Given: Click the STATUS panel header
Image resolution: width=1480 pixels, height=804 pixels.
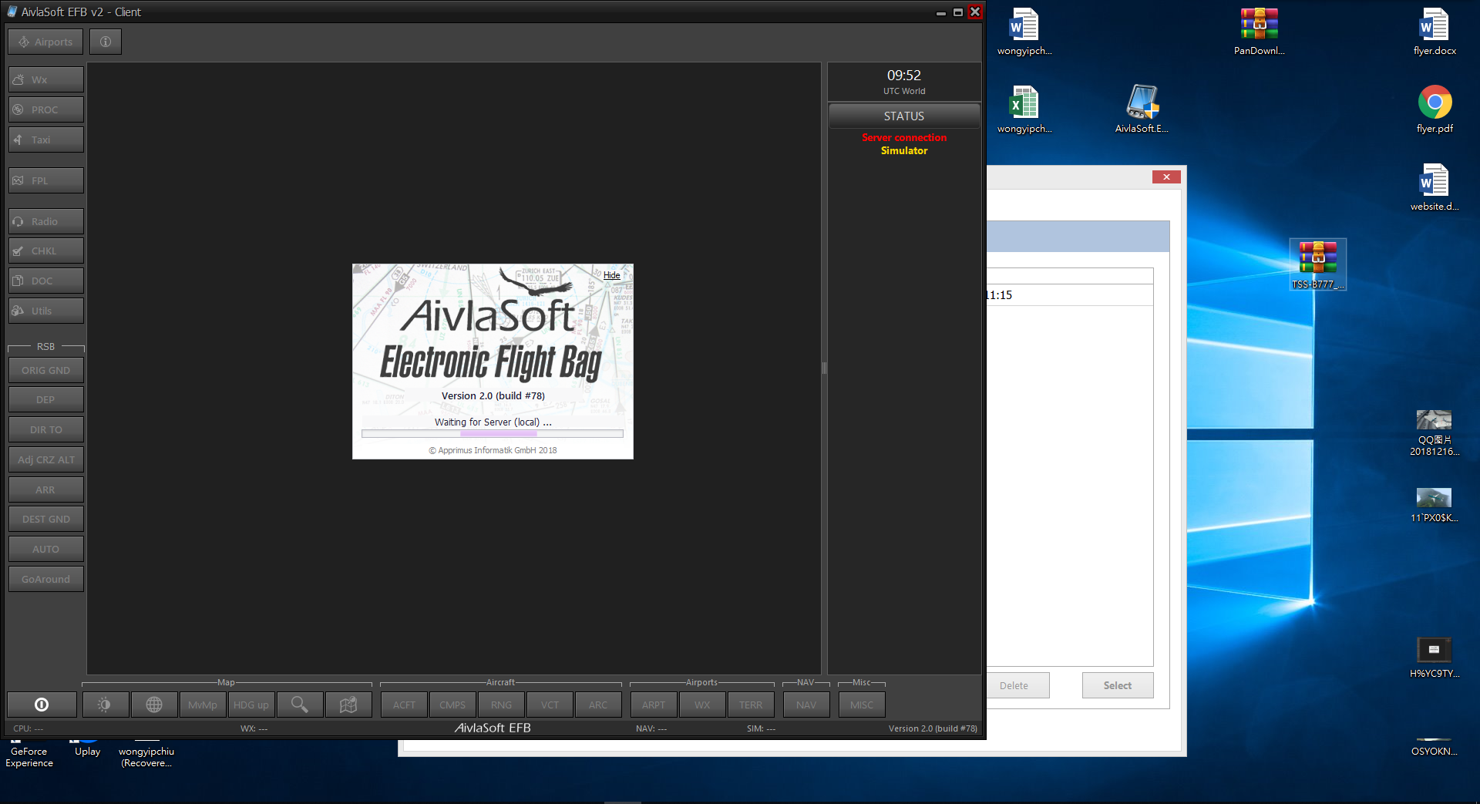Looking at the screenshot, I should tap(904, 116).
